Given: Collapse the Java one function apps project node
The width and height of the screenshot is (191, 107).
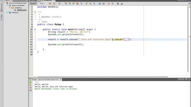Looking at the screenshot, I should coord(4,3).
